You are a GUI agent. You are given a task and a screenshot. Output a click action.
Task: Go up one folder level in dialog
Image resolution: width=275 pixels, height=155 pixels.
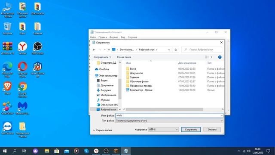coord(109,50)
